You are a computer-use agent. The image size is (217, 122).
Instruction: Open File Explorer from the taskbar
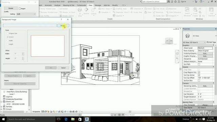tap(73, 119)
